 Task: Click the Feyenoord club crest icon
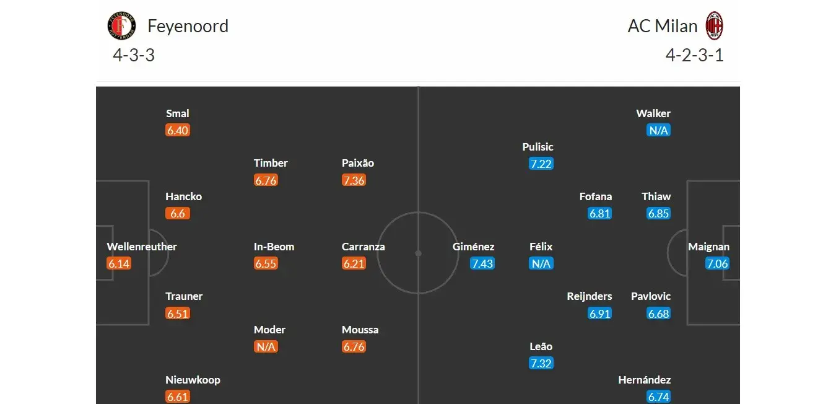(120, 26)
